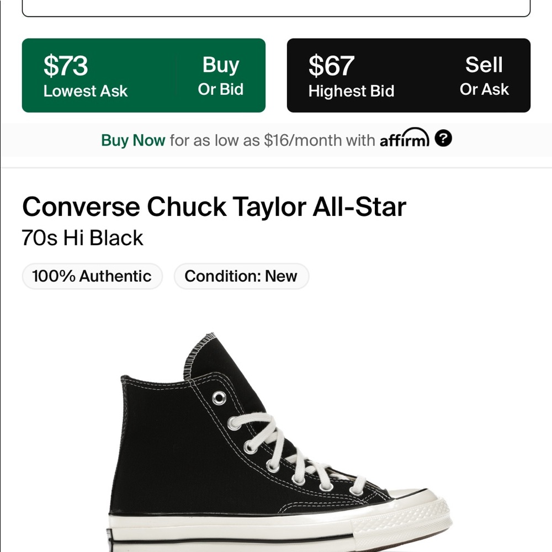Select the 100% Authentic badge
This screenshot has height=552, width=552.
(92, 276)
